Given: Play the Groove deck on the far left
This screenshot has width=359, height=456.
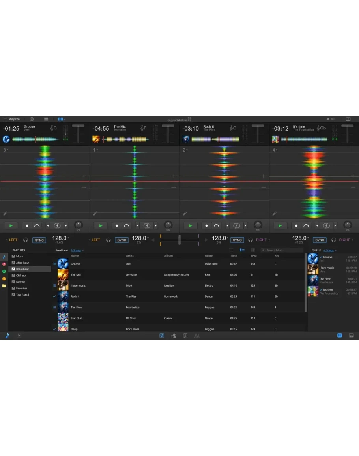Looking at the screenshot, I should 11,226.
